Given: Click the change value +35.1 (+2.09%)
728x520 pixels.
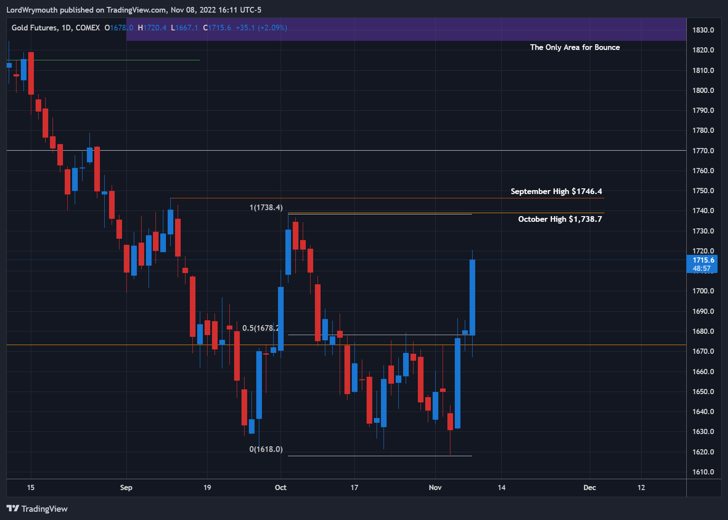Looking at the screenshot, I should [261, 28].
